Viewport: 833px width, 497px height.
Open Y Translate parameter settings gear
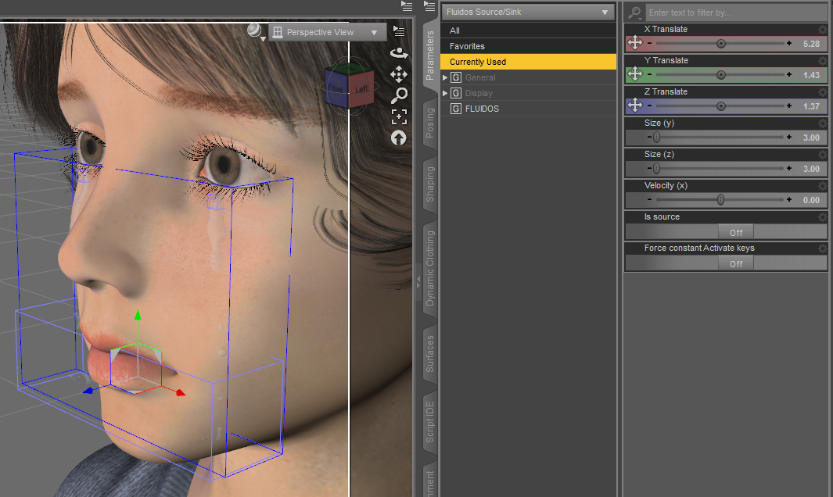822,61
